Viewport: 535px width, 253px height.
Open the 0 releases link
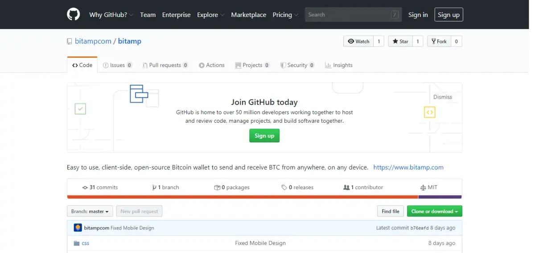pyautogui.click(x=297, y=187)
